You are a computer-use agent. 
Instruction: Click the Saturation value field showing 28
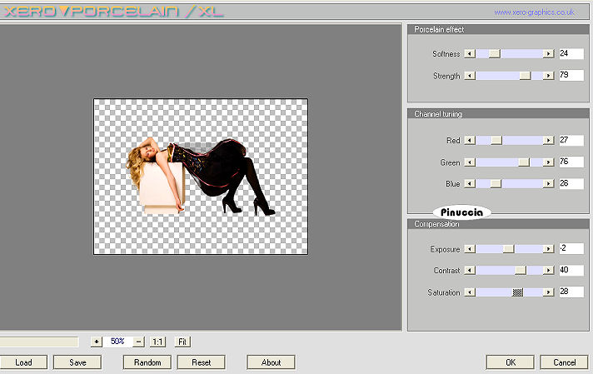(x=571, y=292)
